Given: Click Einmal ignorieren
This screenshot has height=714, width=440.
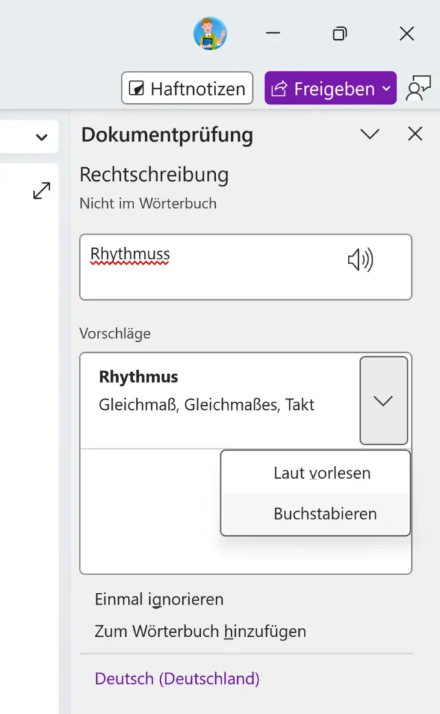Looking at the screenshot, I should click(159, 599).
